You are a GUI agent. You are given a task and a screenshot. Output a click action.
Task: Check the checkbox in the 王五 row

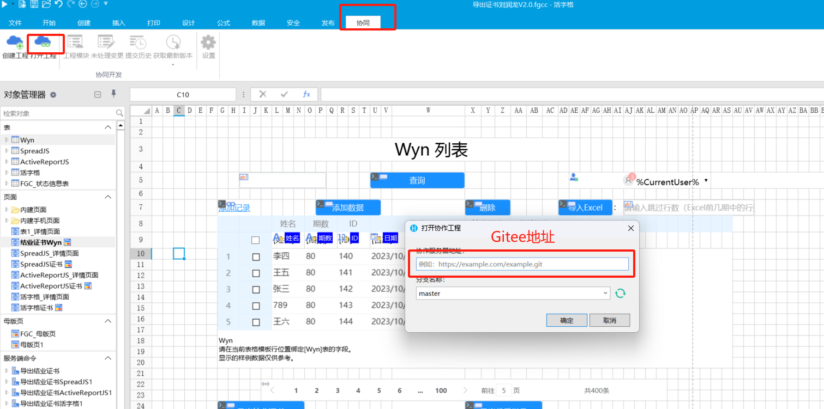pyautogui.click(x=256, y=273)
